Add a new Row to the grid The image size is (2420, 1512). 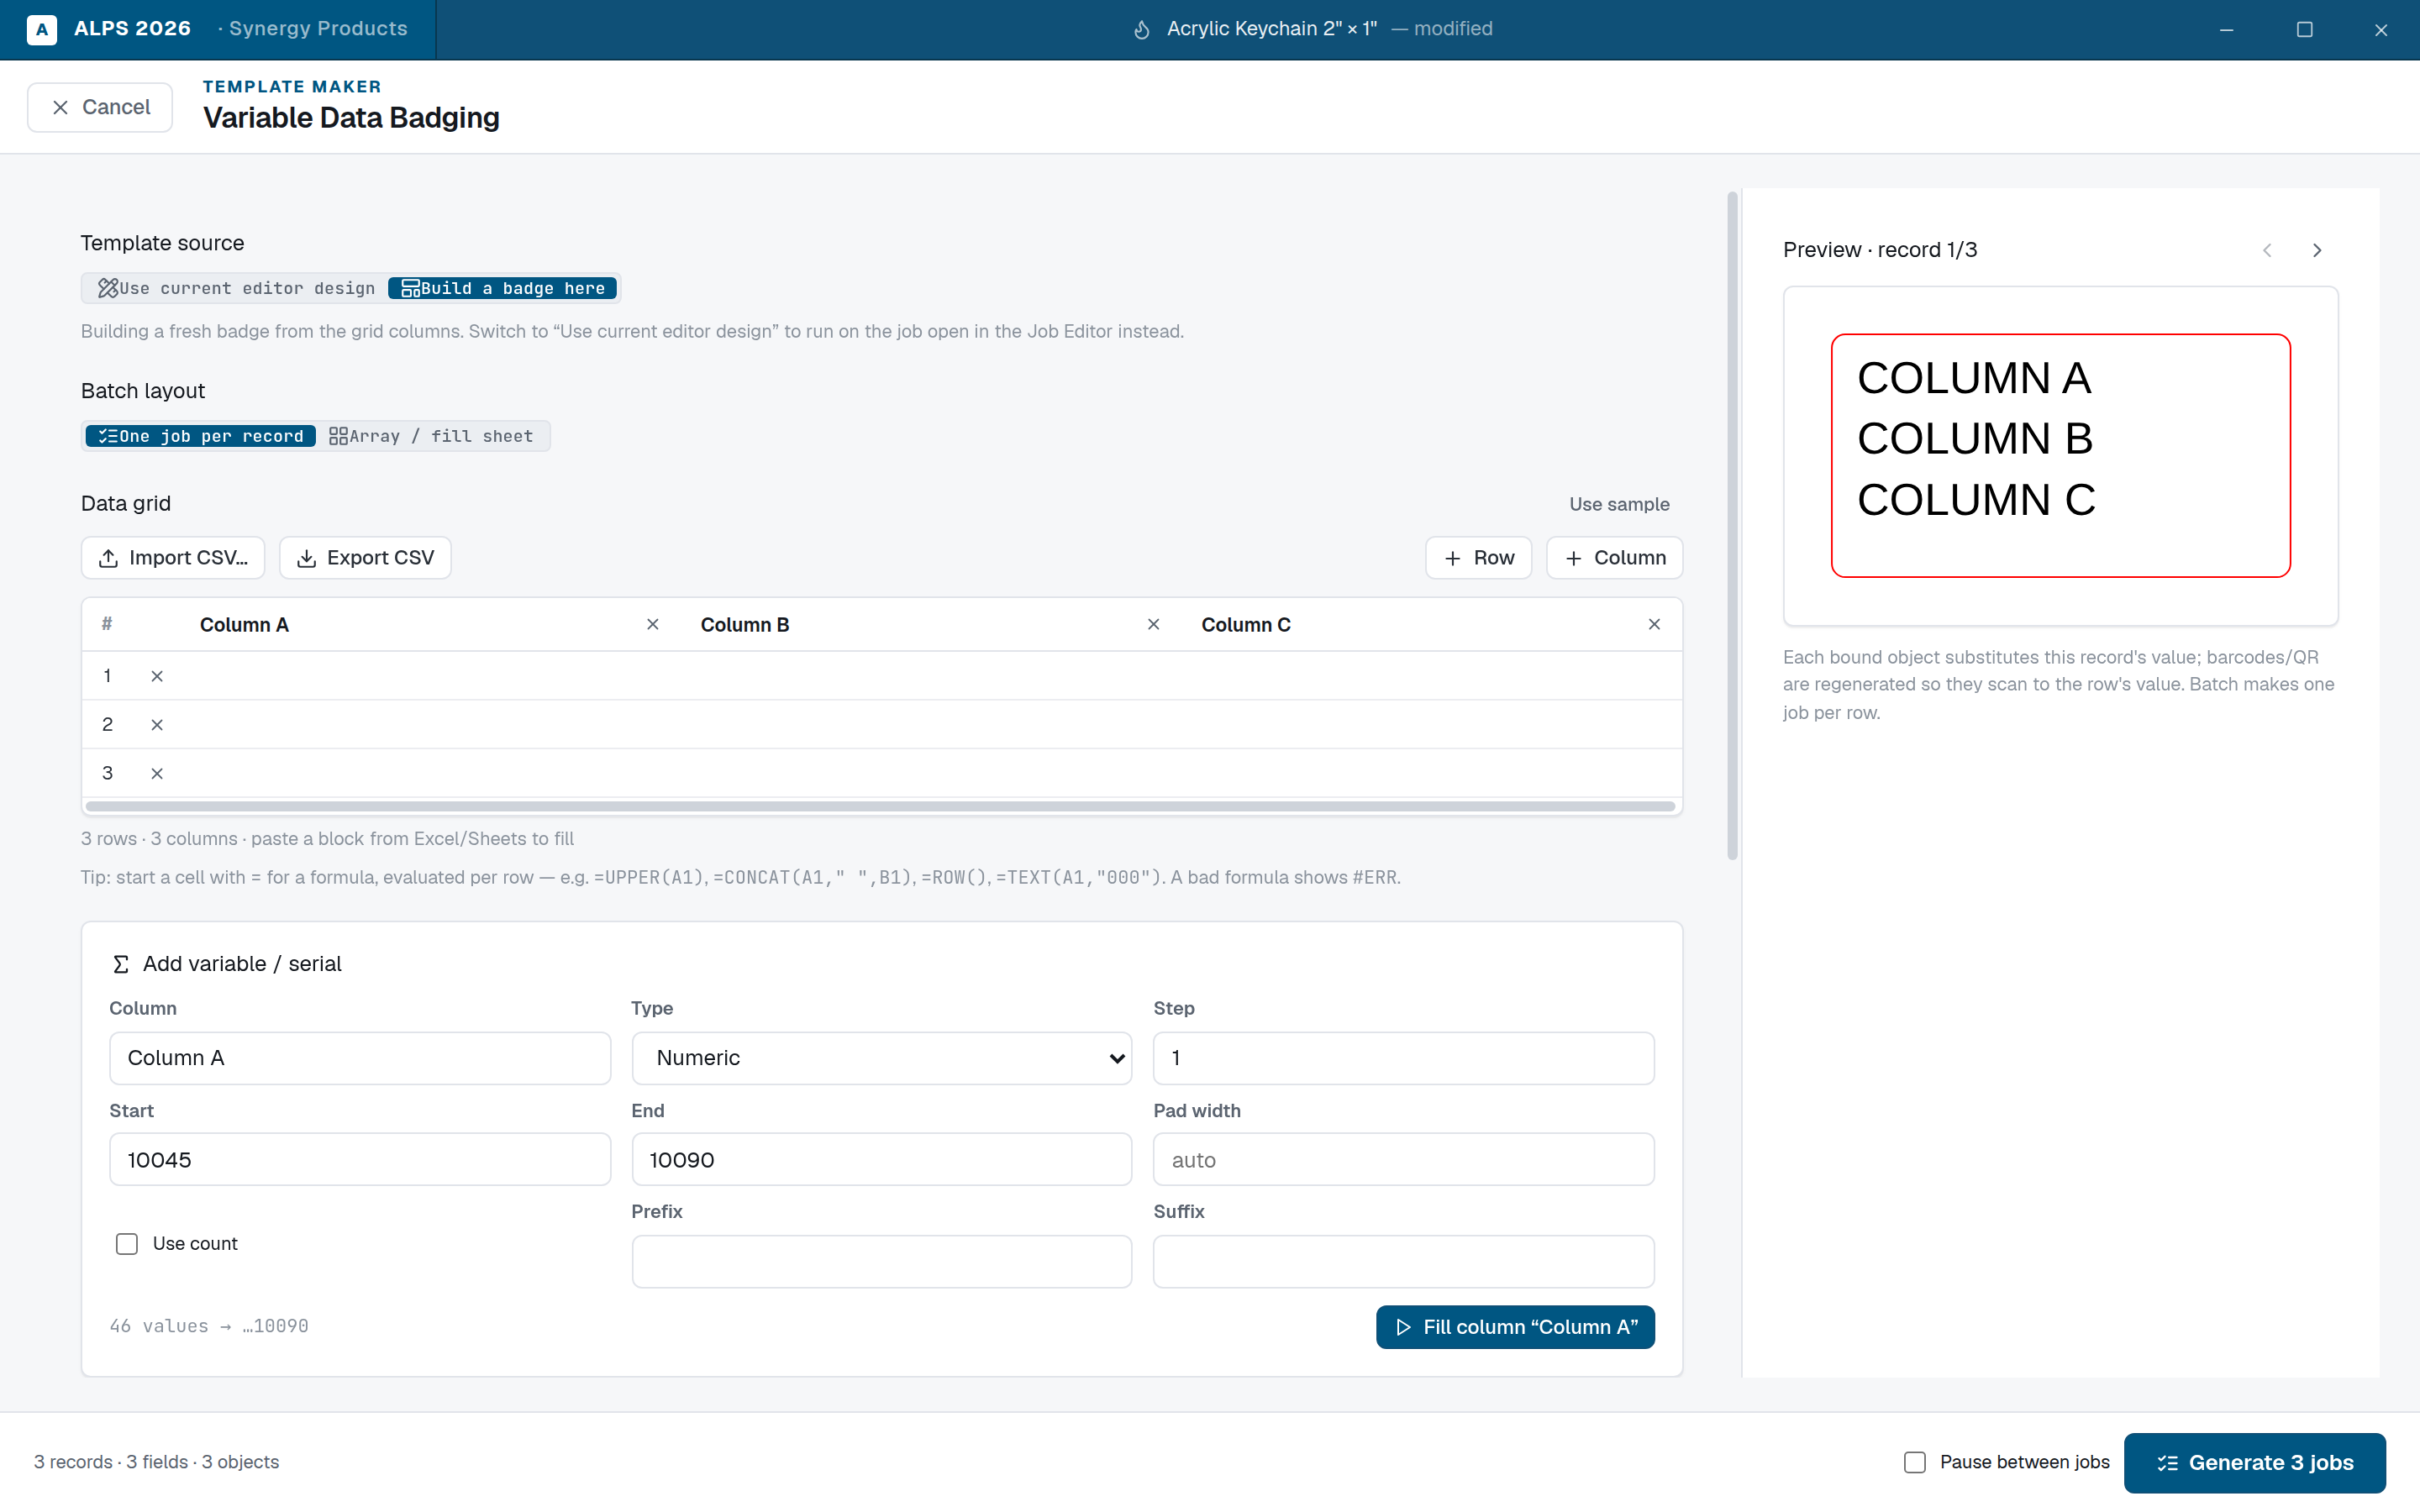click(1479, 558)
